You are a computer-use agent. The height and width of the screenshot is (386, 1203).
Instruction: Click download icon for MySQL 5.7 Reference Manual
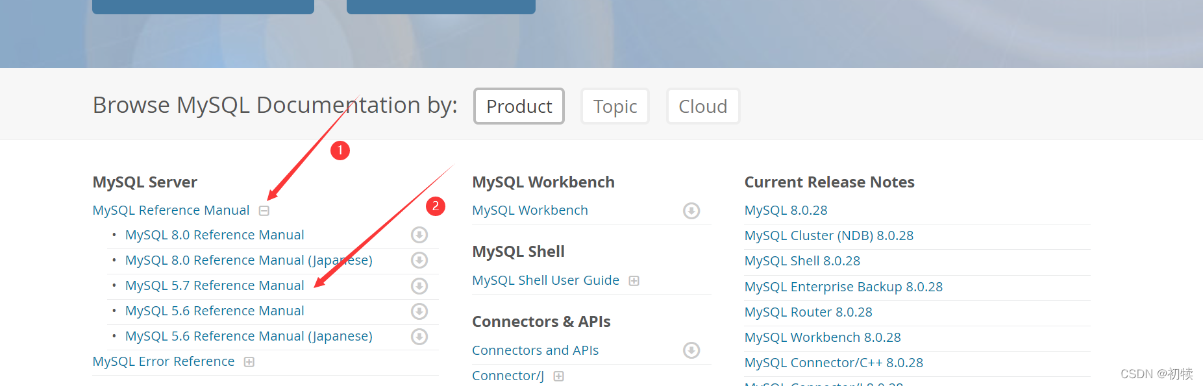coord(419,286)
